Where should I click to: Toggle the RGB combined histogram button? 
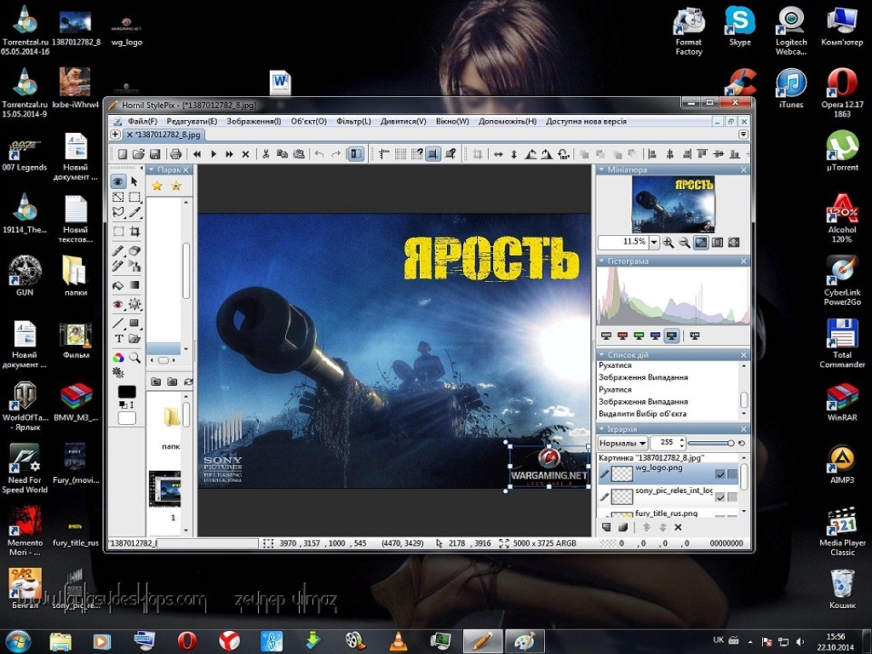pyautogui.click(x=672, y=336)
